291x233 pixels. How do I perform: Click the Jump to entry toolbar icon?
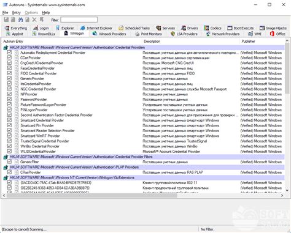(x=42, y=20)
